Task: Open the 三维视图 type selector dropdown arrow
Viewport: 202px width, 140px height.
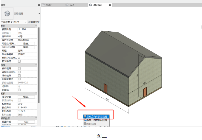Action: point(39,13)
